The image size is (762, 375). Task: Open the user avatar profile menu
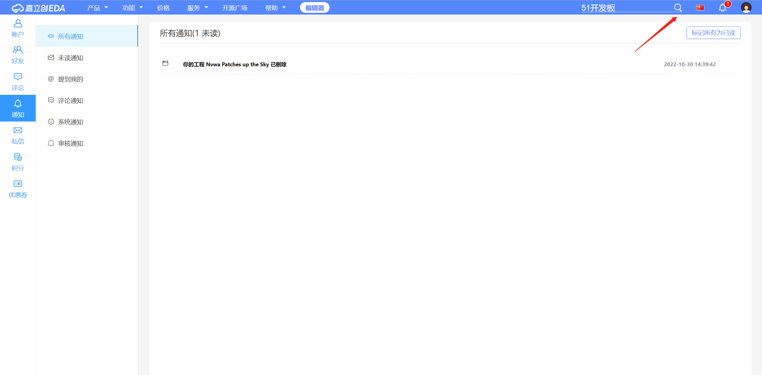(x=746, y=8)
